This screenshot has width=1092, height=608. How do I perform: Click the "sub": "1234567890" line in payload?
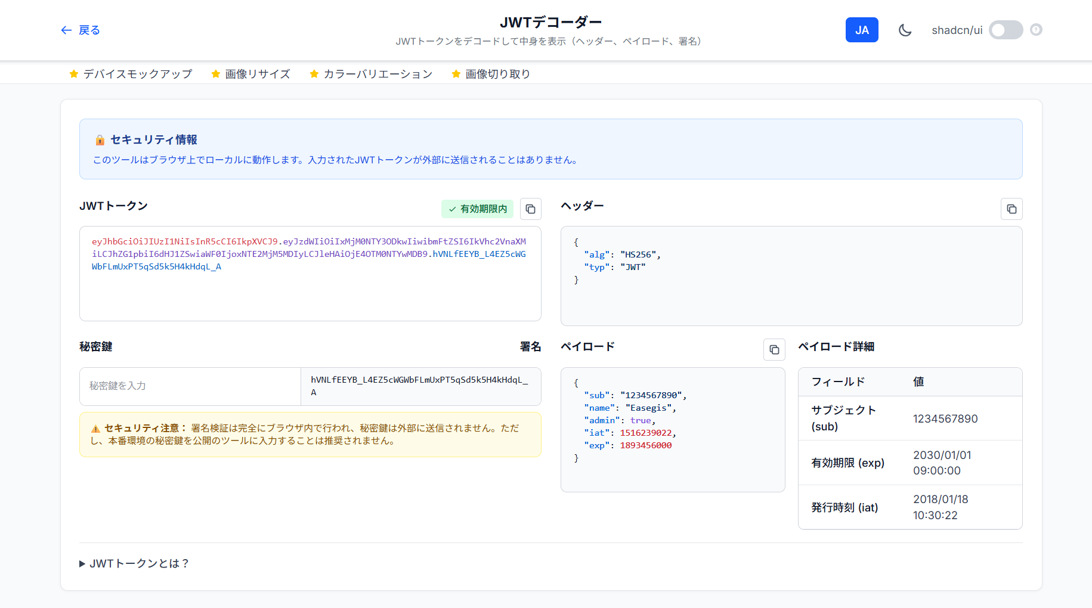(x=636, y=396)
